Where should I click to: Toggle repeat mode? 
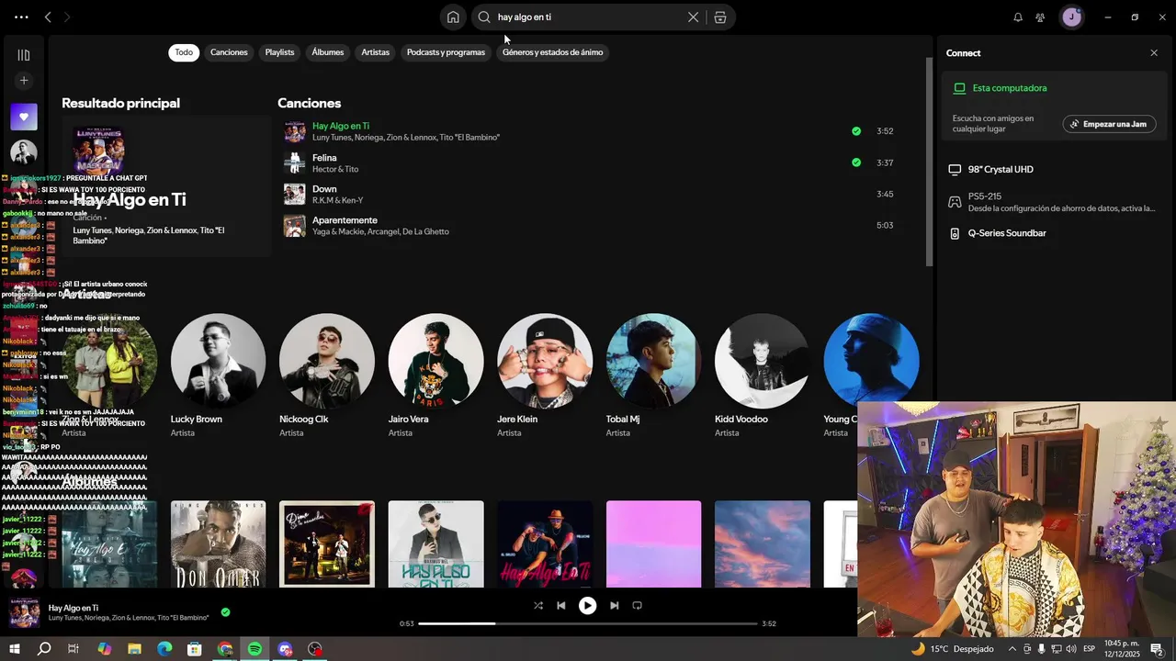(637, 605)
